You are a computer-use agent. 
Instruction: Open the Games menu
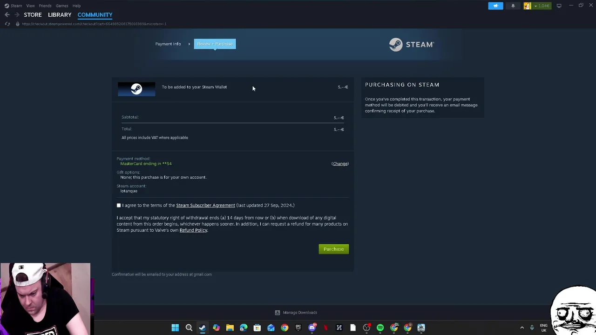tap(62, 6)
